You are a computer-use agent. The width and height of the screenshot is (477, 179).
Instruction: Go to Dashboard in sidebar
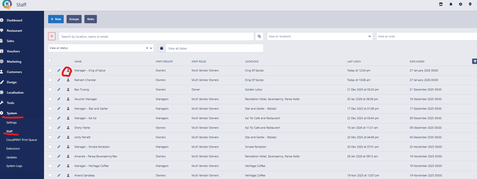tap(15, 20)
